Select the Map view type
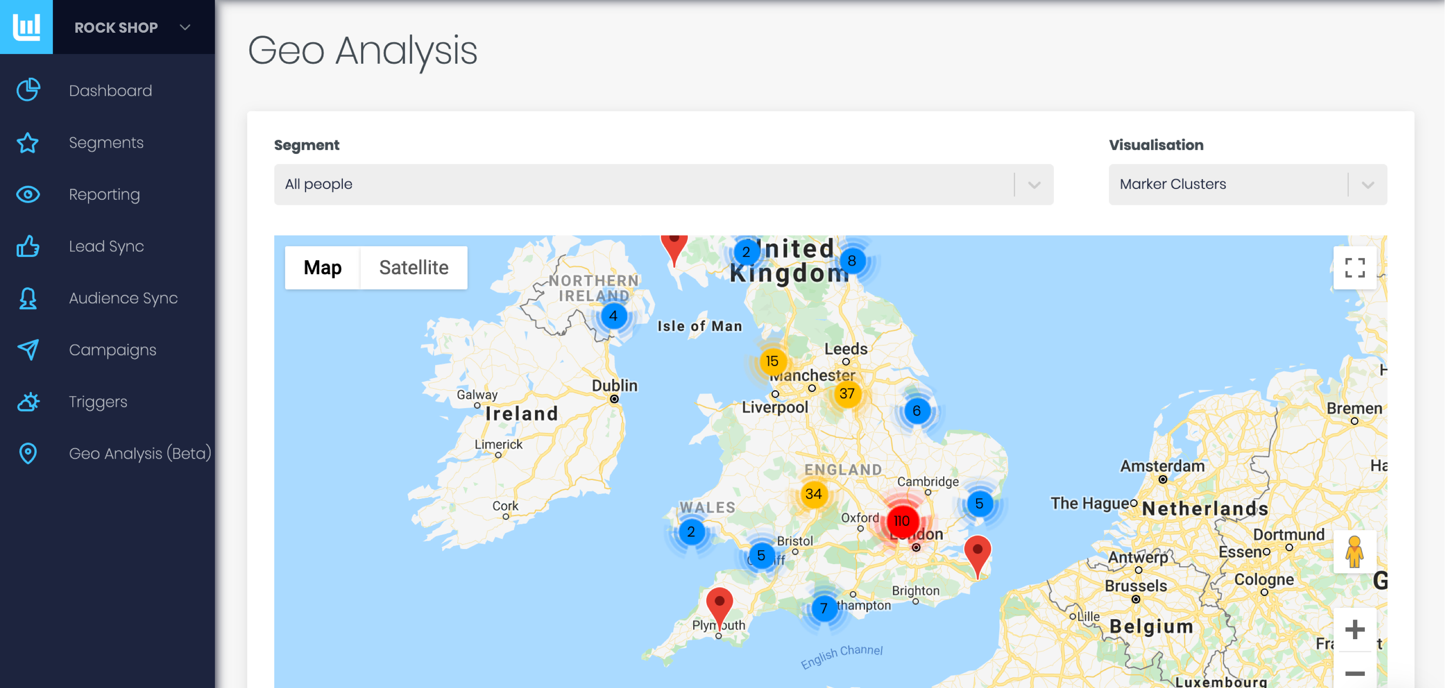Screen dimensions: 1445x688 point(323,267)
